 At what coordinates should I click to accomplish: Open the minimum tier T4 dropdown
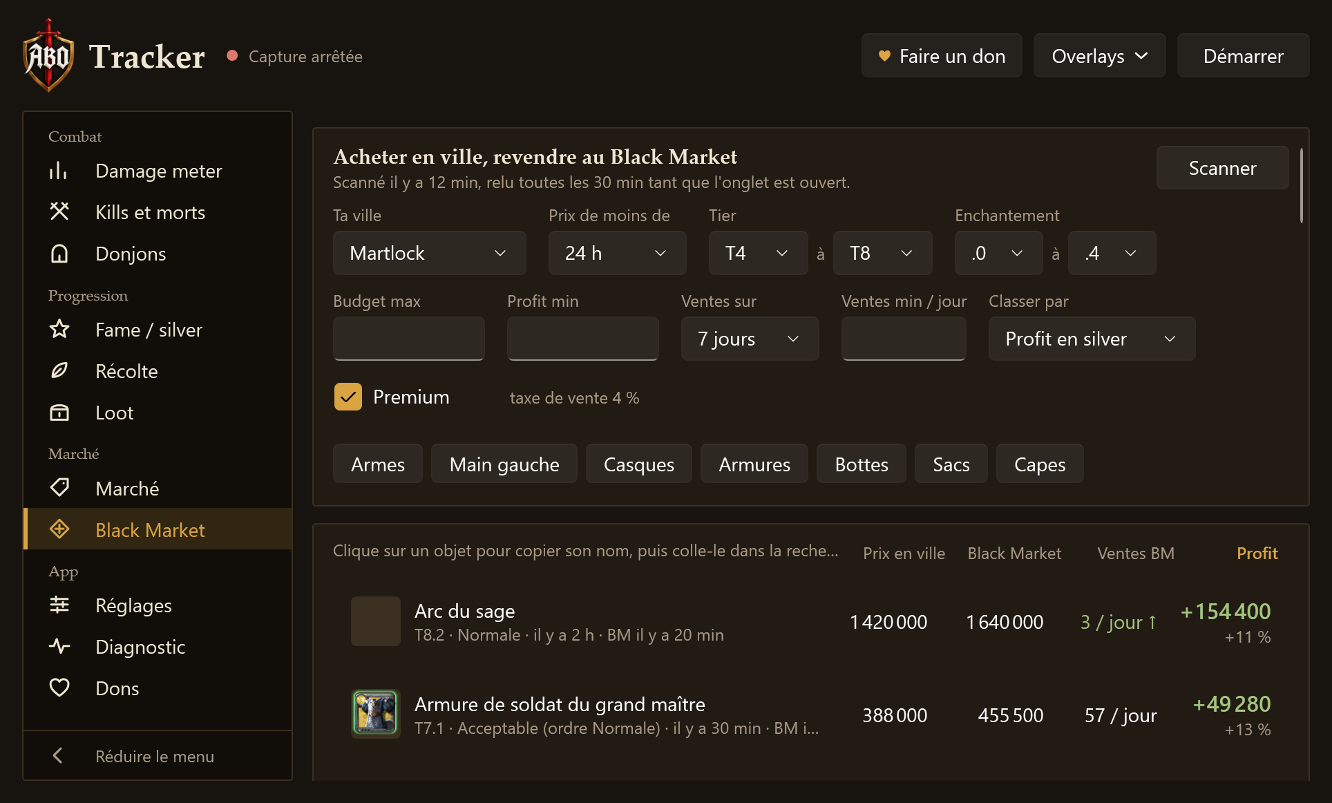[x=758, y=253]
